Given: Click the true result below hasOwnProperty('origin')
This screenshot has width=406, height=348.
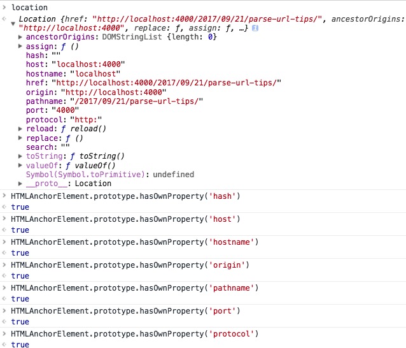Looking at the screenshot, I should pos(20,276).
